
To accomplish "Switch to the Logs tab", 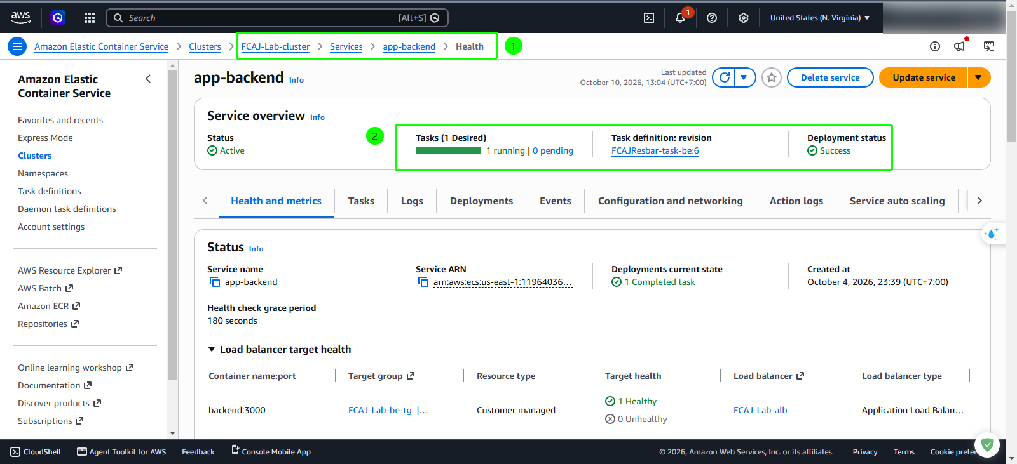I will click(412, 201).
